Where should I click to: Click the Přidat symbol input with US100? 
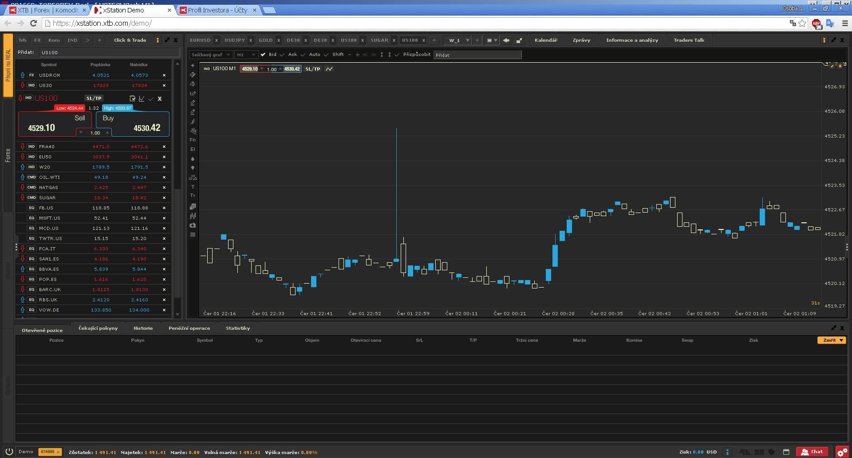click(109, 52)
